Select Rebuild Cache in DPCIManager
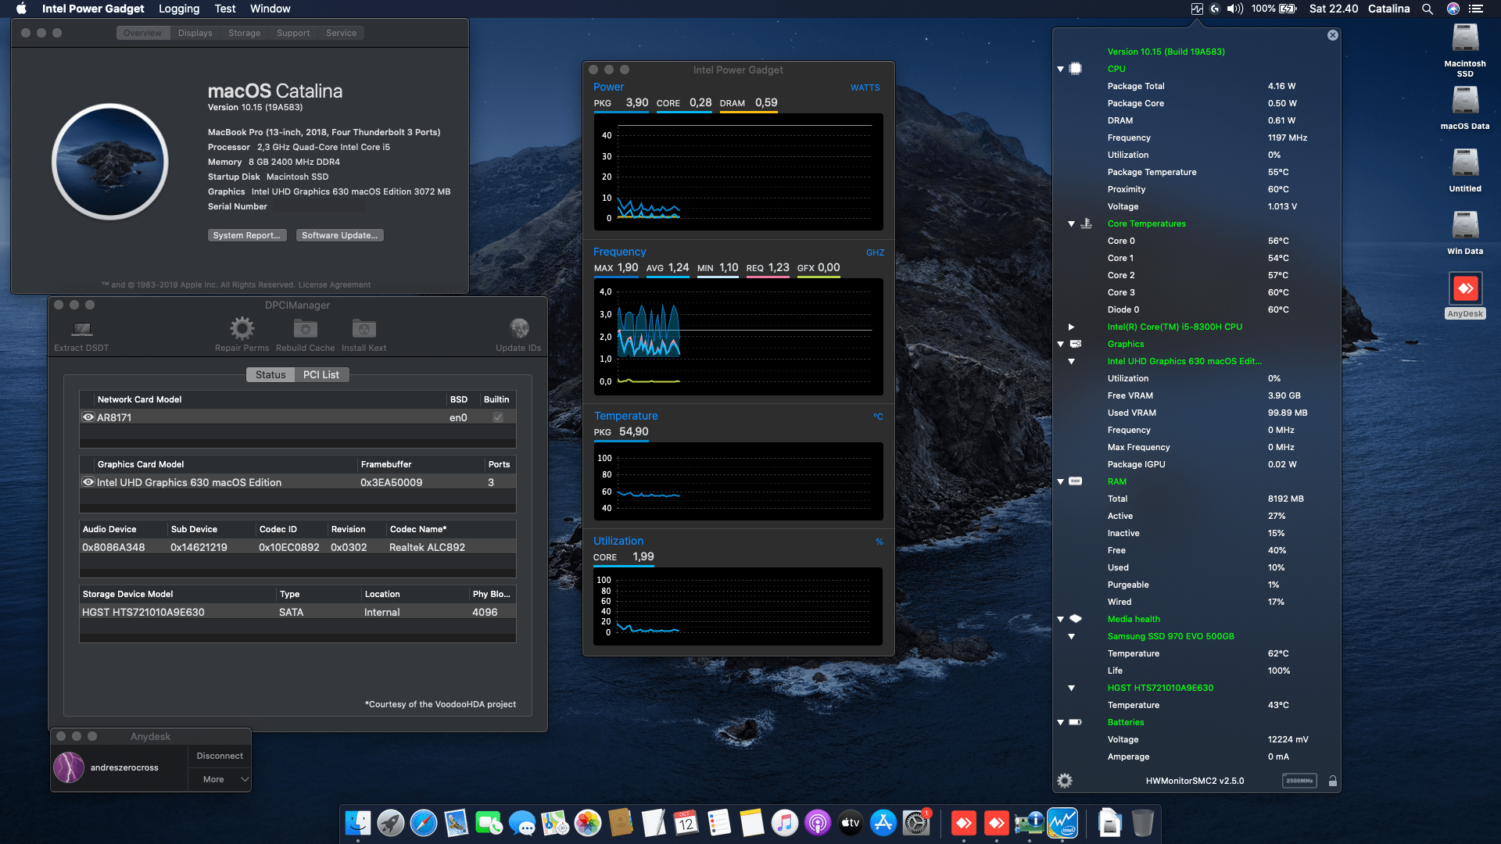 coord(306,330)
